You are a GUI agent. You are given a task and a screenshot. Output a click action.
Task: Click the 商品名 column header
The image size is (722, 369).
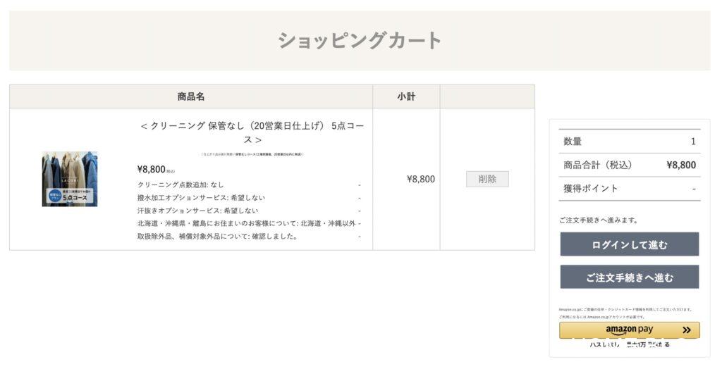coord(191,96)
